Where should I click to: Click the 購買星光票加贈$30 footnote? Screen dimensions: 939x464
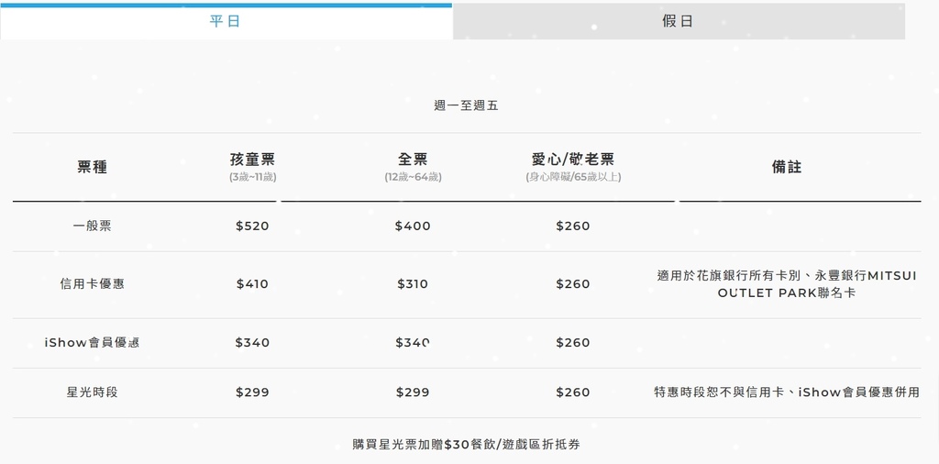466,445
